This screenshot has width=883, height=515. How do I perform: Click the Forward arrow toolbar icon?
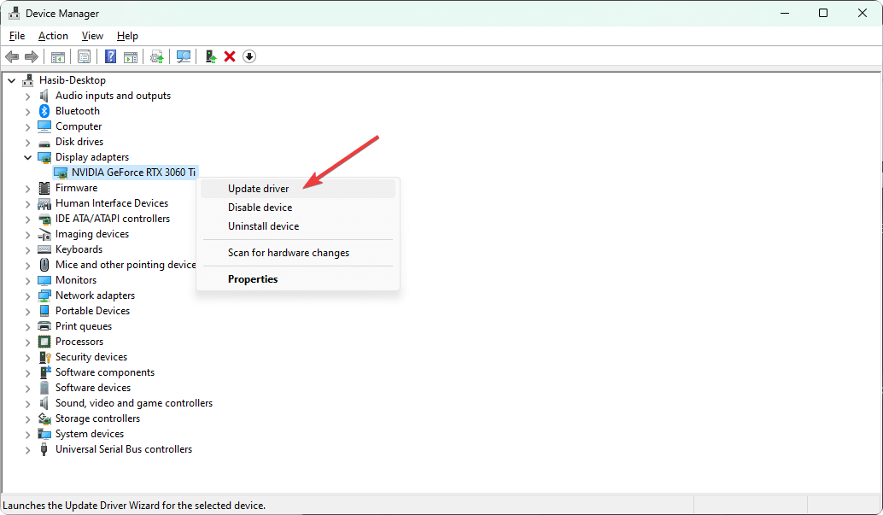pyautogui.click(x=32, y=56)
